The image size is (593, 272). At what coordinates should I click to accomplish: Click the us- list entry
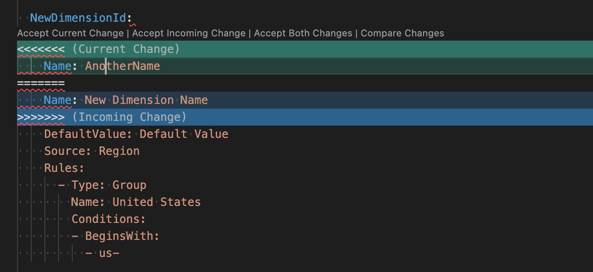(x=109, y=253)
